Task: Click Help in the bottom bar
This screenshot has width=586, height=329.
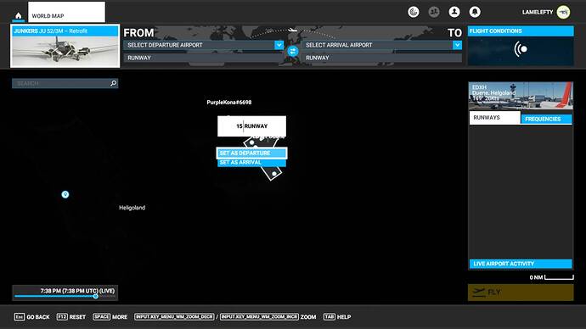Action: 337,317
